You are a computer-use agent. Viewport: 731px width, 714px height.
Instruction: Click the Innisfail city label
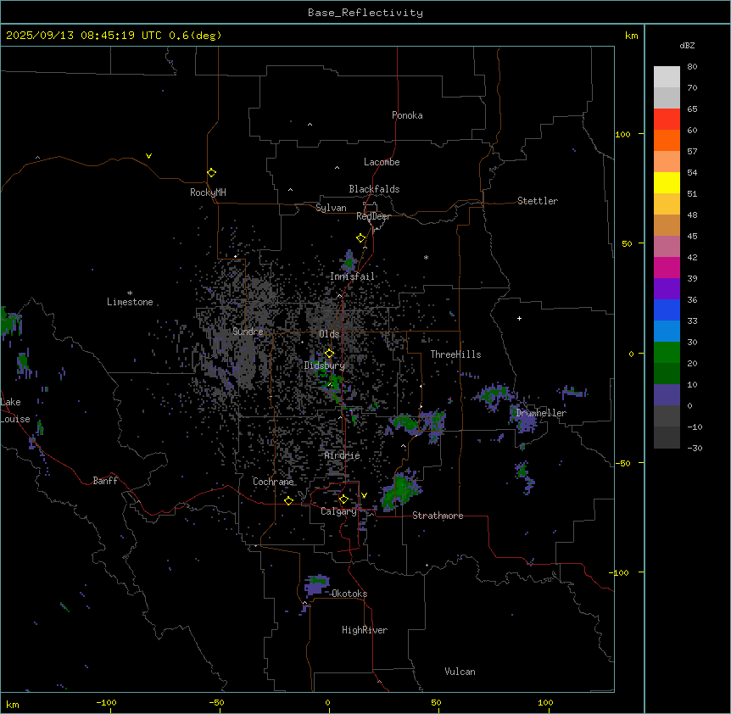coord(352,276)
